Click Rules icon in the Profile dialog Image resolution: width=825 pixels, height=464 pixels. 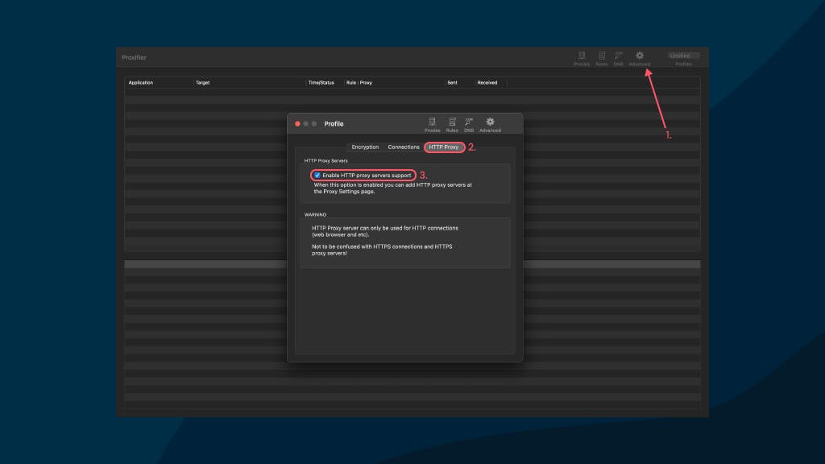452,125
